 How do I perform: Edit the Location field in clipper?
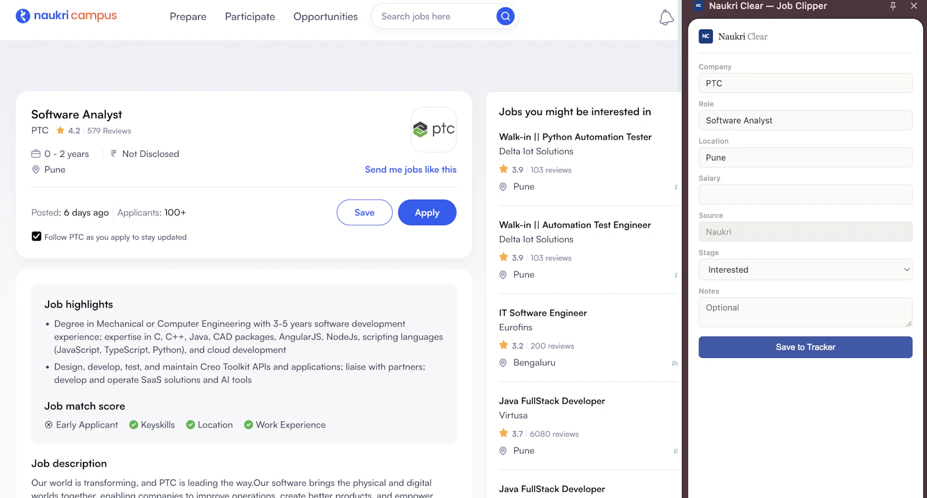[805, 158]
